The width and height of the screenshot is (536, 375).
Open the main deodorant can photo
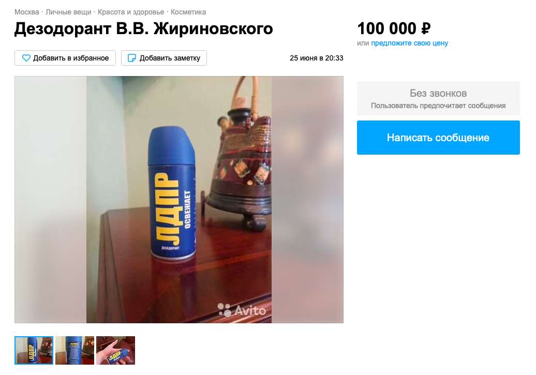[x=179, y=199]
